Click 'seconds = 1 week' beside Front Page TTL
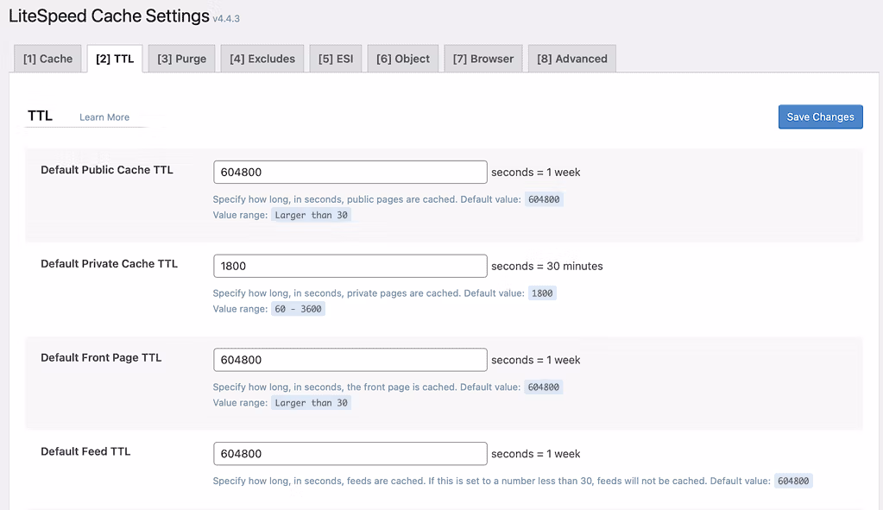Image resolution: width=883 pixels, height=510 pixels. click(x=535, y=360)
